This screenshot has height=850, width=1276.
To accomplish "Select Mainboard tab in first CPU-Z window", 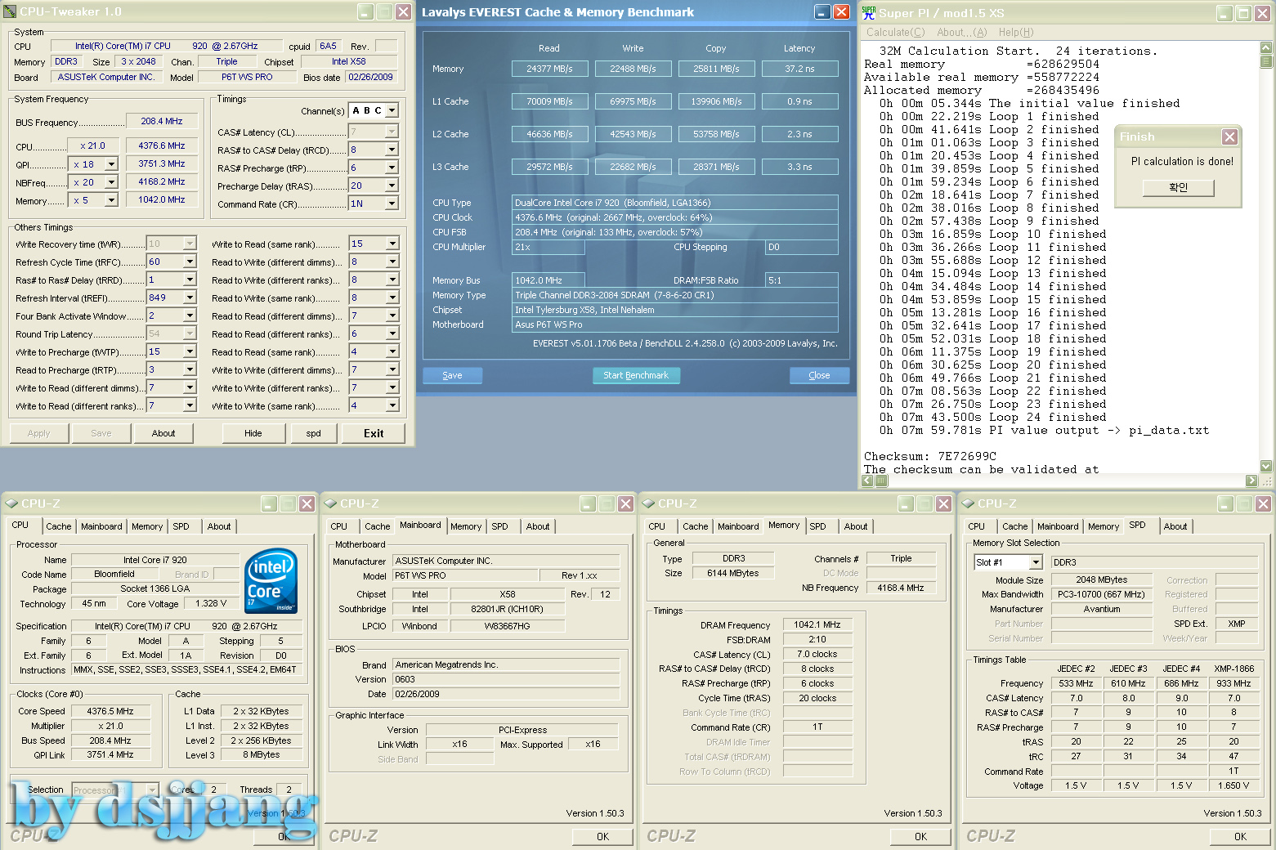I will click(101, 526).
